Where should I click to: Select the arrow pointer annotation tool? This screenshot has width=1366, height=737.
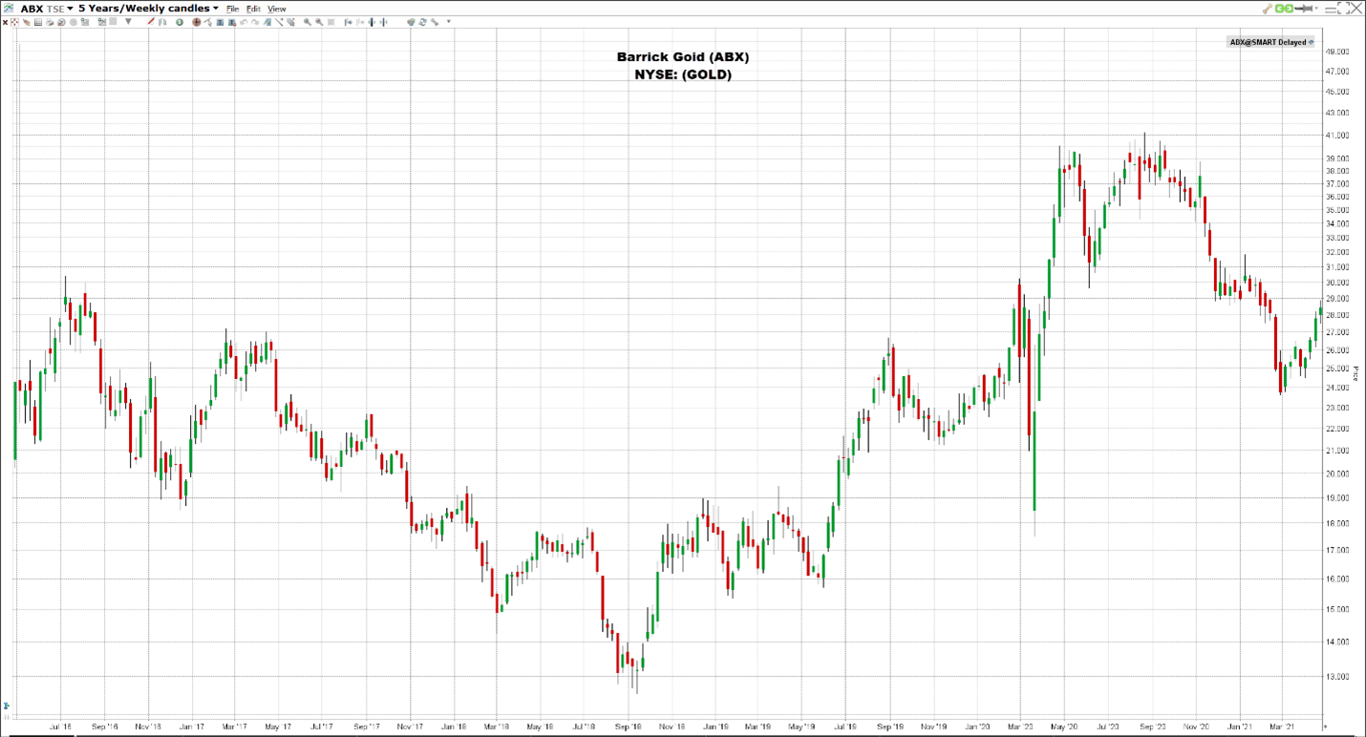coord(207,22)
